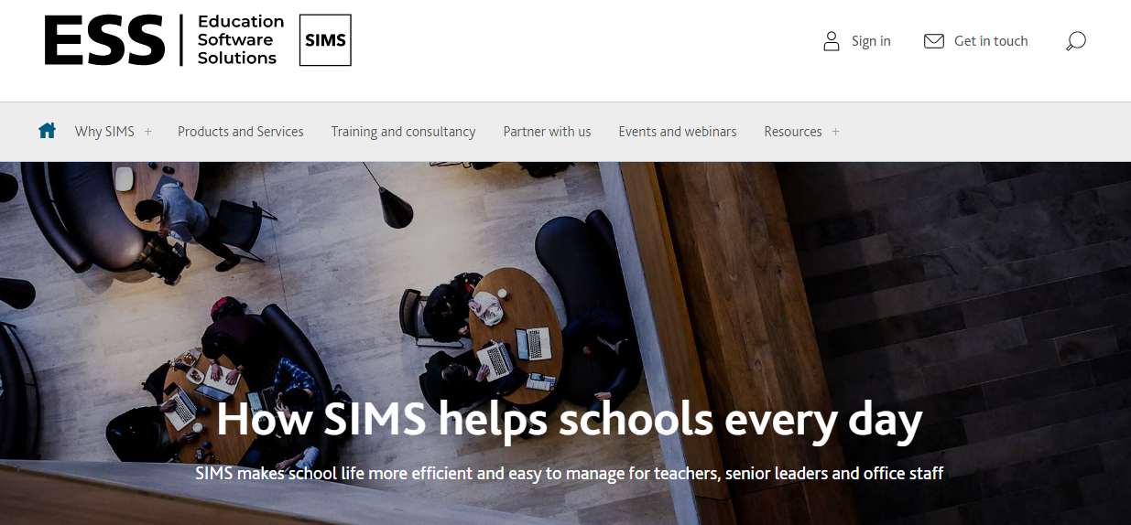Click the How SIMS helps schools heading
The image size is (1131, 525).
tap(569, 420)
